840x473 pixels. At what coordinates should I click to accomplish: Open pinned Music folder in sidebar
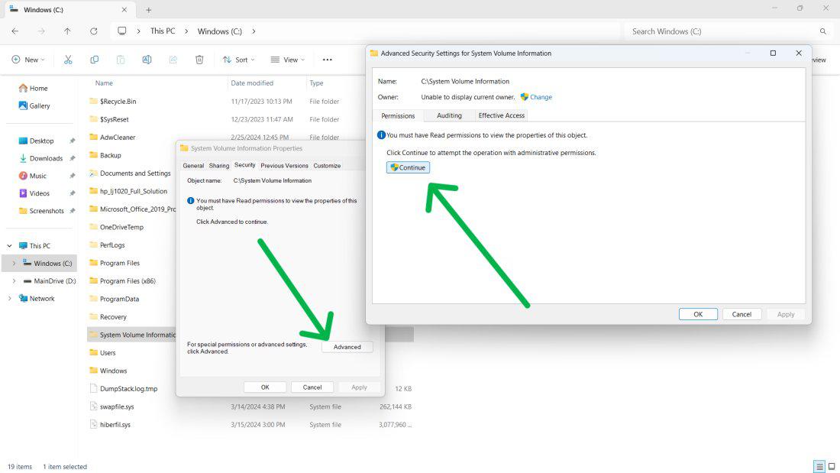click(33, 175)
